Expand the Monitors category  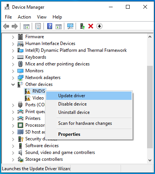[13, 71]
